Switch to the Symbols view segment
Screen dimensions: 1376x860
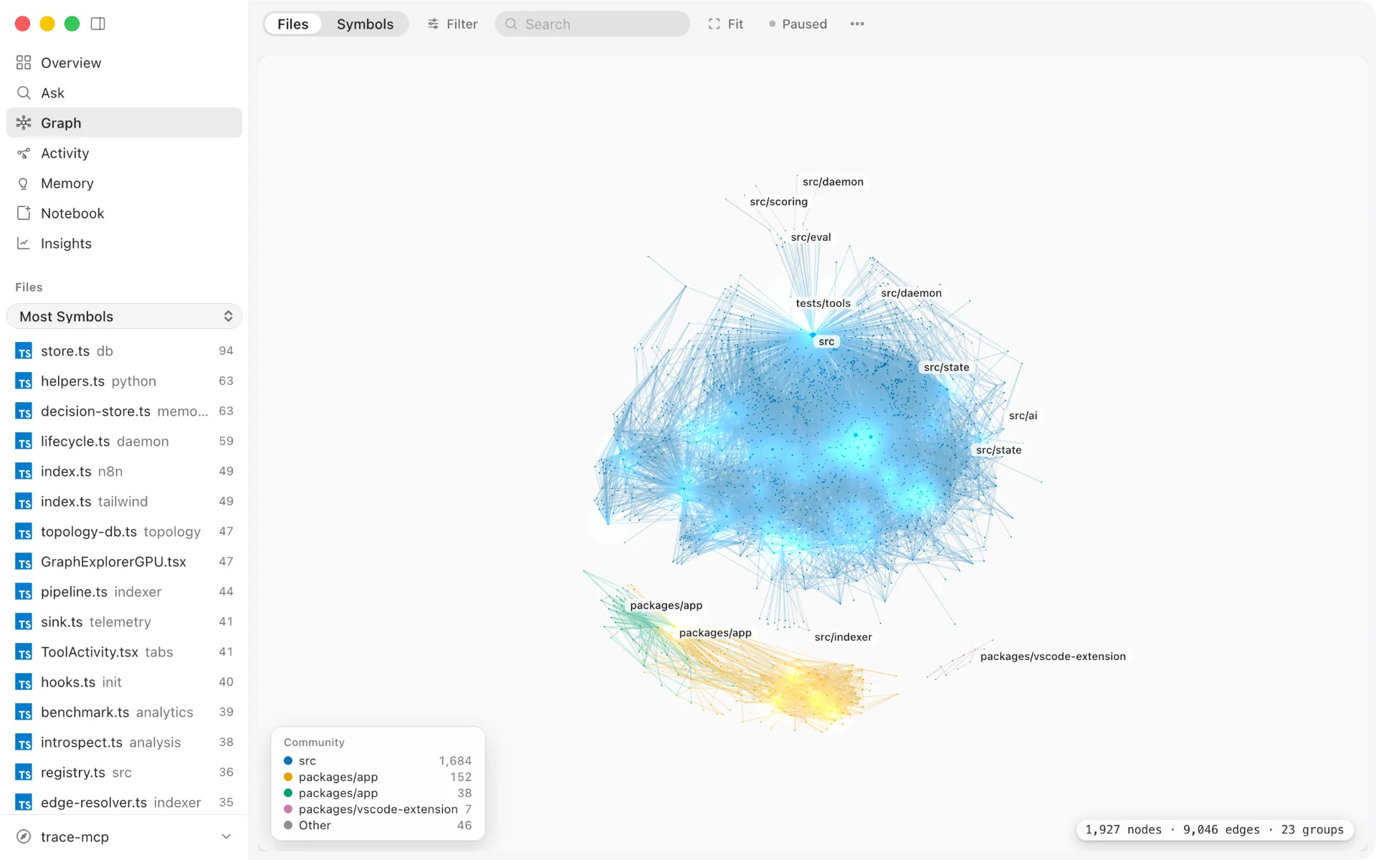point(365,24)
